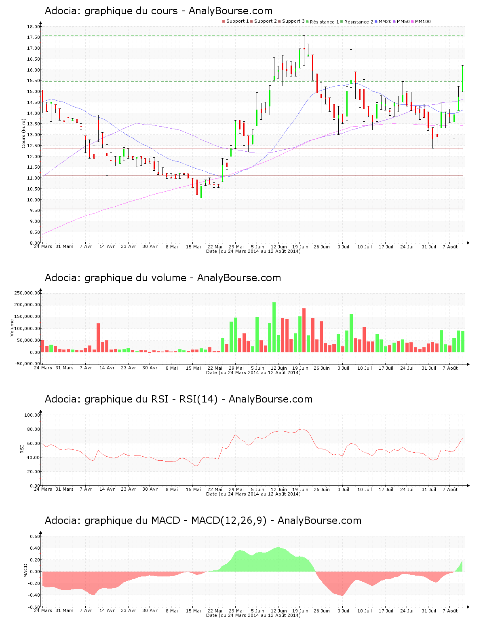
Task: Click '19 Juin' date label under the volume chart
Action: tap(300, 368)
